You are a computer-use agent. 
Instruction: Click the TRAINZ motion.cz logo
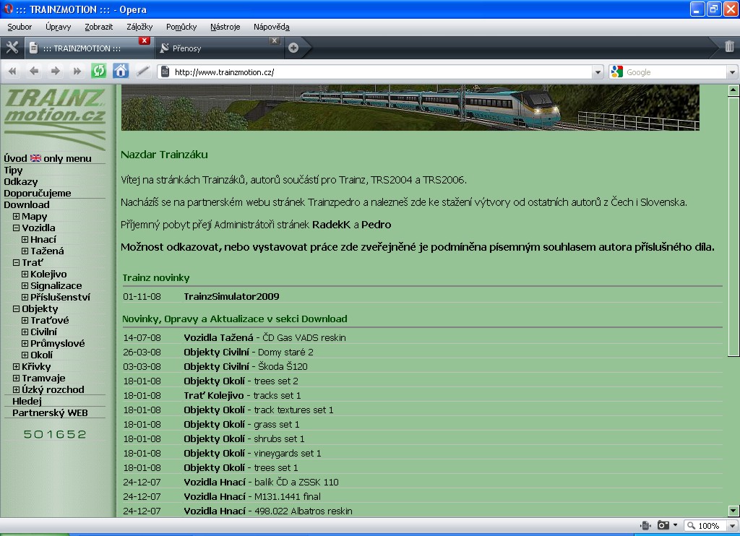tap(55, 118)
